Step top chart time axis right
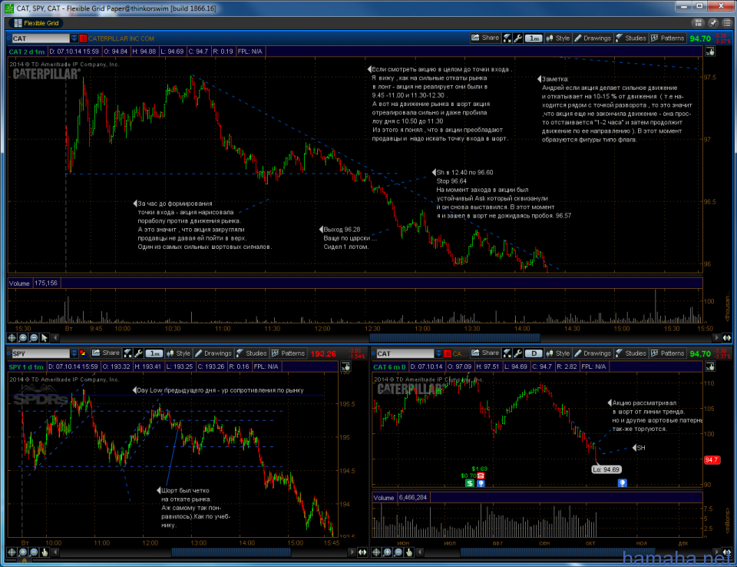Screen dimensions: 737x567 pyautogui.click(x=716, y=338)
